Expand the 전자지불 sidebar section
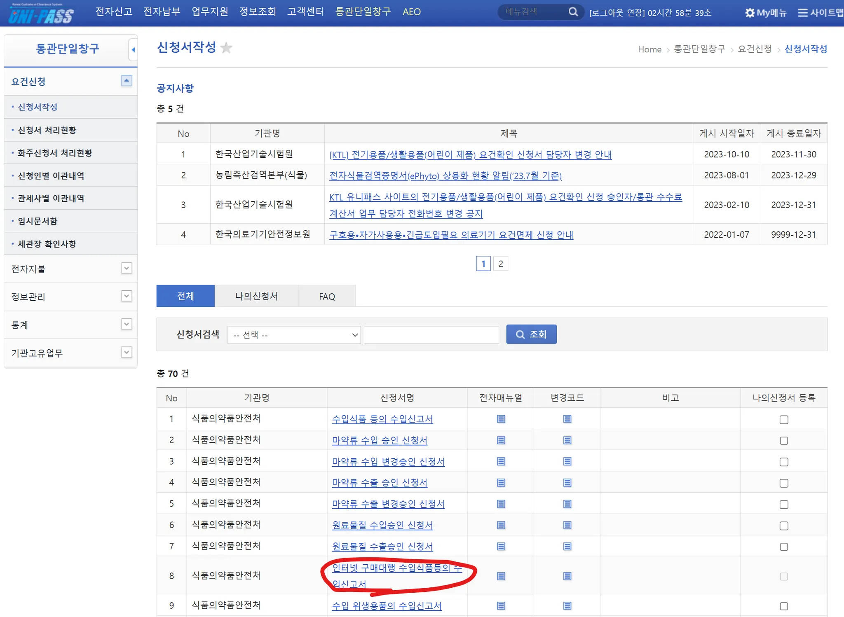The height and width of the screenshot is (617, 844). (126, 269)
